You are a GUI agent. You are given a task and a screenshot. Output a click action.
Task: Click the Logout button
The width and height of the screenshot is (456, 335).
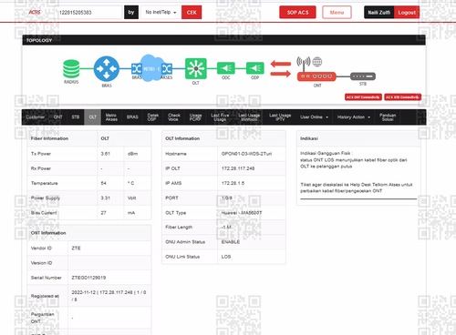coord(407,13)
